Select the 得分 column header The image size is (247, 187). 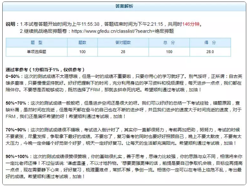(210, 42)
